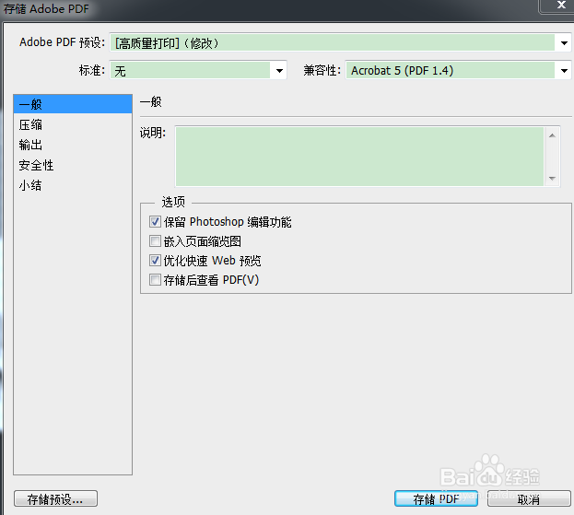Go to the 安全性 settings page
The width and height of the screenshot is (574, 515).
(73, 165)
